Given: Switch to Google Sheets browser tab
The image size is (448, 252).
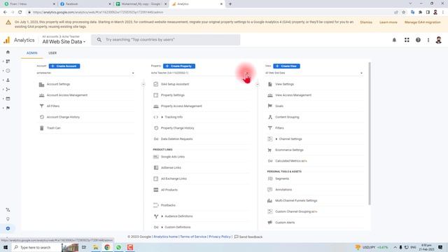Looking at the screenshot, I should [x=141, y=4].
